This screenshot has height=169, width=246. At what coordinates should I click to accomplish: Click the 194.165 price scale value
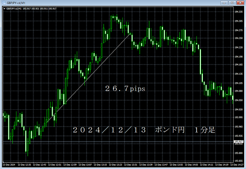[238, 65]
